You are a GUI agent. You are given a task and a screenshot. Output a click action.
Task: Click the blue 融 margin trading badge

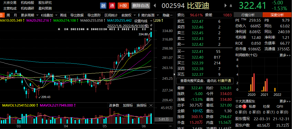pos(103,6)
